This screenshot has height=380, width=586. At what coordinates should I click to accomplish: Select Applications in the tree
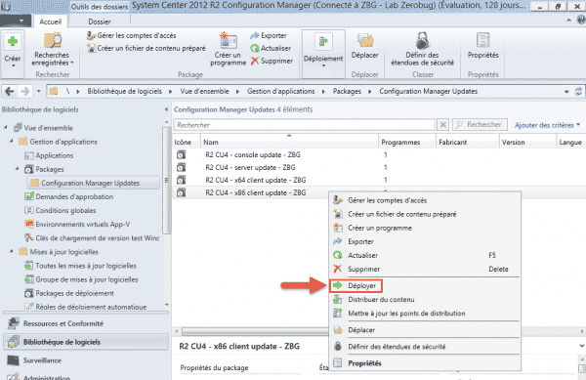(54, 155)
